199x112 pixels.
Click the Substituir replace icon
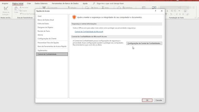pyautogui.click(x=124, y=7)
